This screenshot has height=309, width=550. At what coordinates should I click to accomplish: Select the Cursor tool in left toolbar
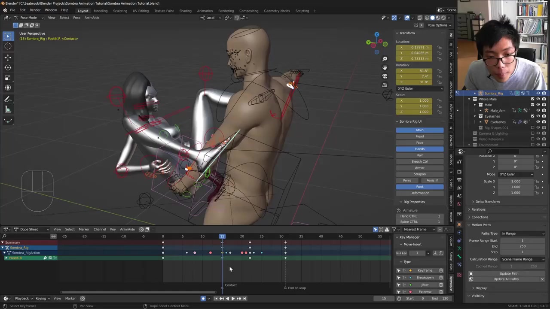tap(8, 46)
